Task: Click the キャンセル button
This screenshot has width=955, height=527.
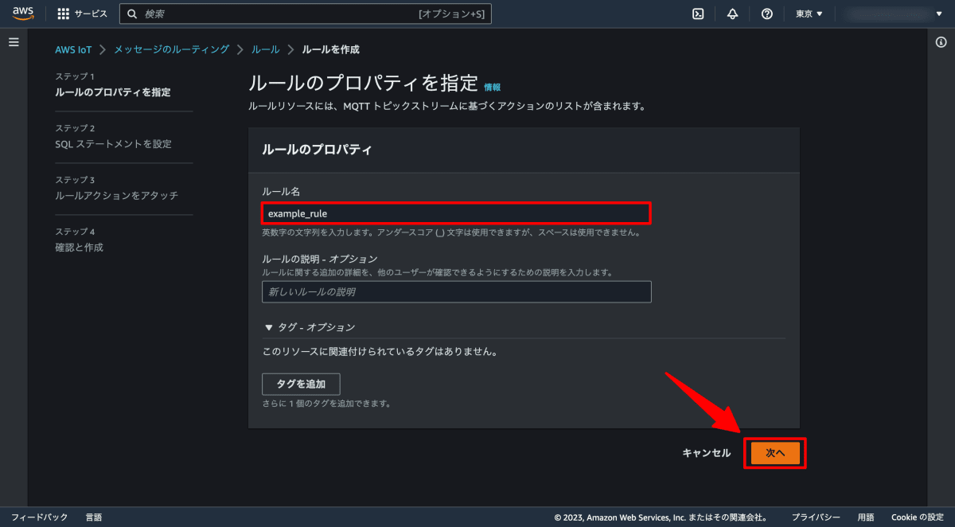Action: coord(706,453)
